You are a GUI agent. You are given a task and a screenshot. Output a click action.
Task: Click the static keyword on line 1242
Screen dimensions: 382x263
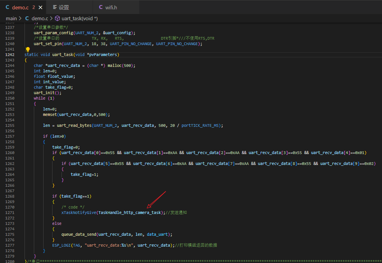pos(32,54)
